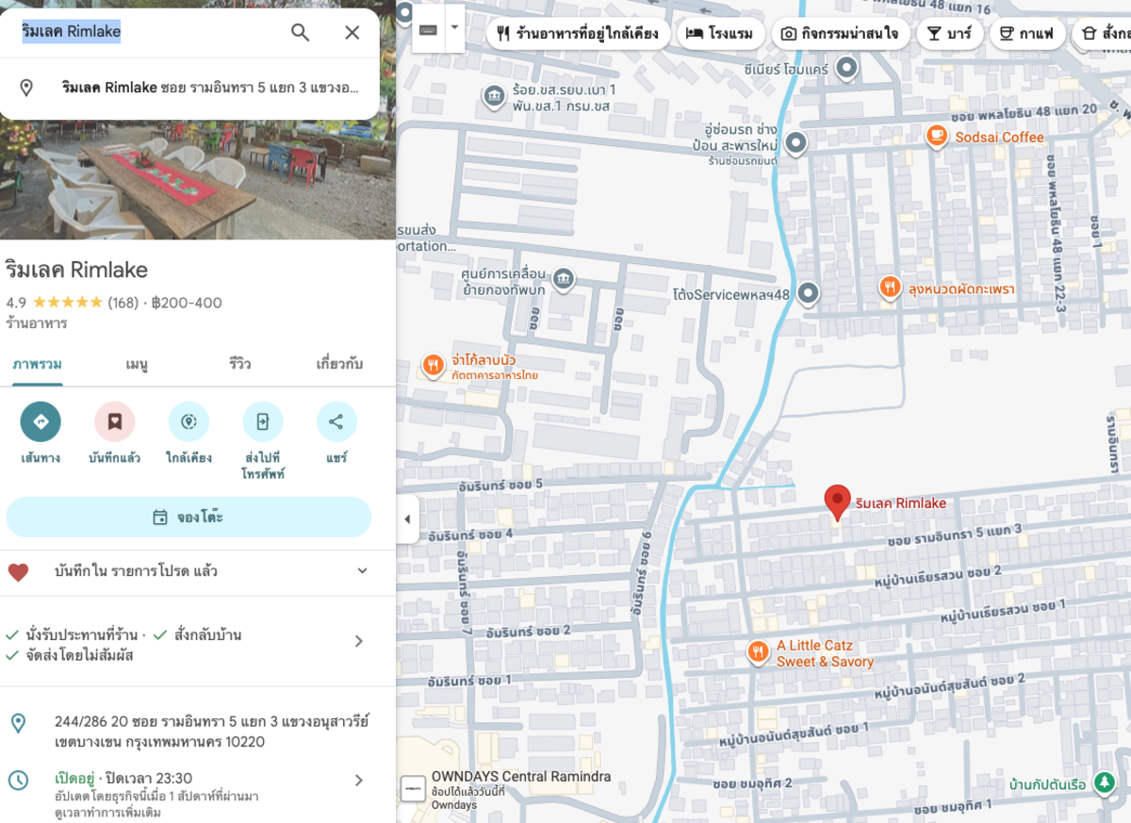Expand opening hours chevron

(358, 780)
